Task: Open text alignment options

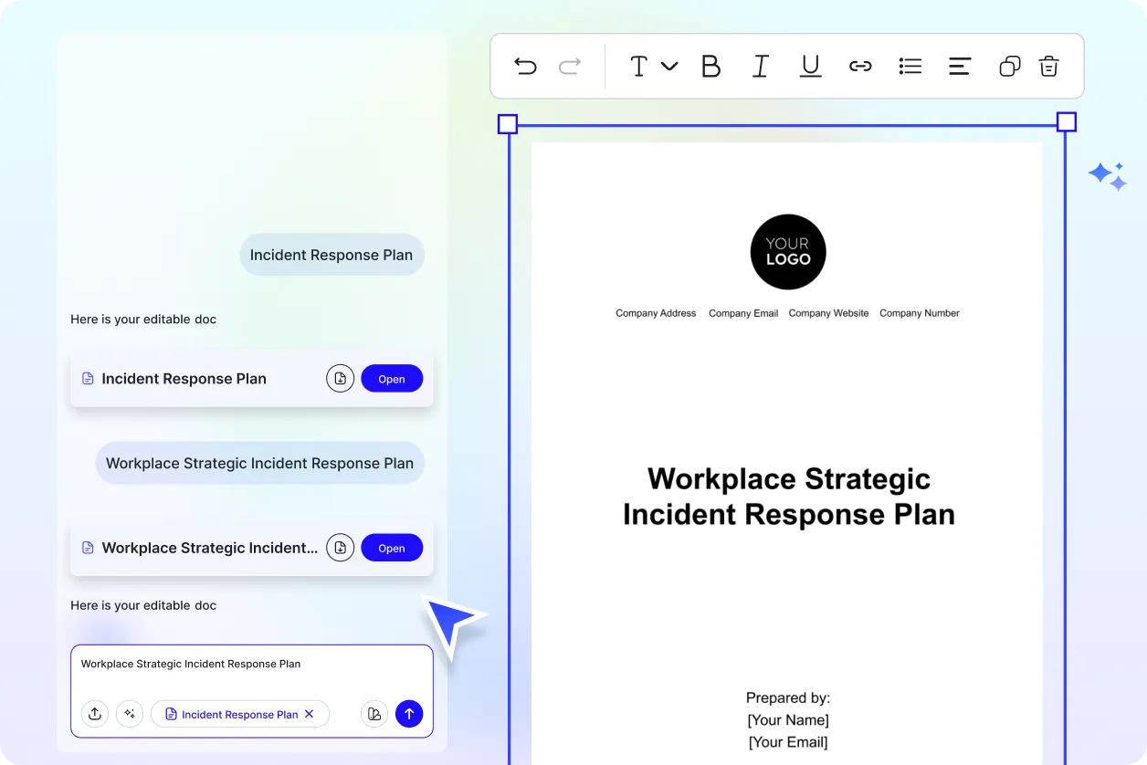Action: point(959,66)
